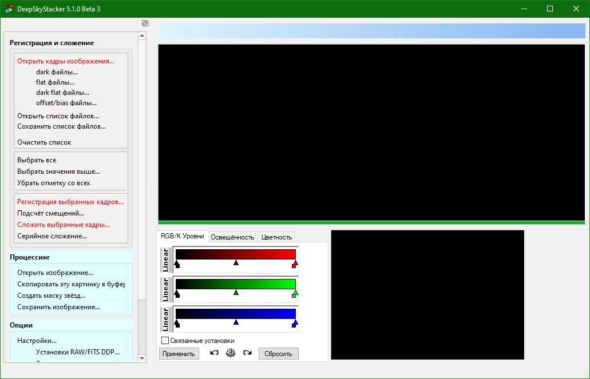Click the blue channel black point marker
590x379 pixels.
coord(177,324)
